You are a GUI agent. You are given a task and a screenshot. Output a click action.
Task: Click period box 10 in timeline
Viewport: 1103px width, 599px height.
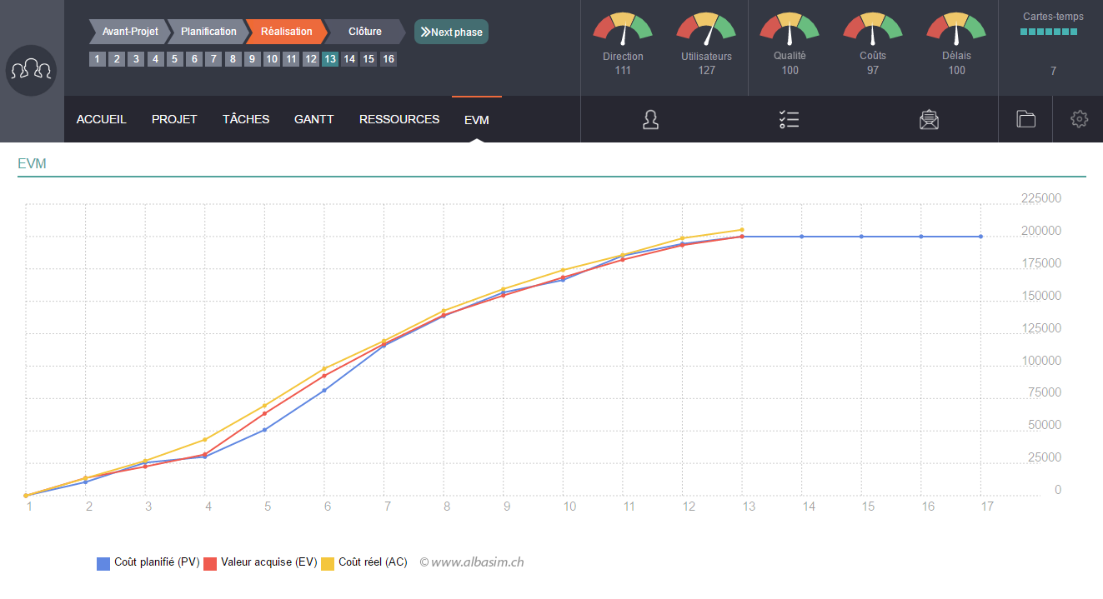[272, 59]
